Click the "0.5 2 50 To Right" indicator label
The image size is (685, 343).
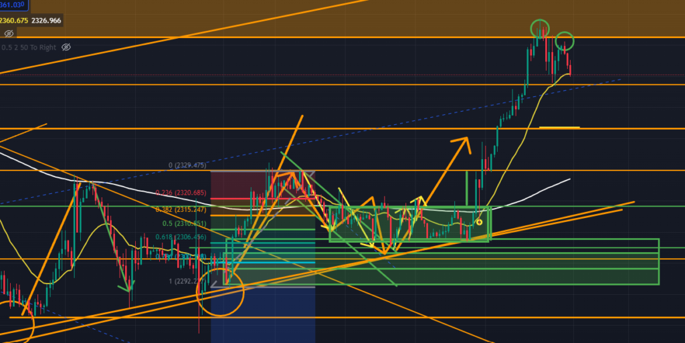tap(29, 47)
